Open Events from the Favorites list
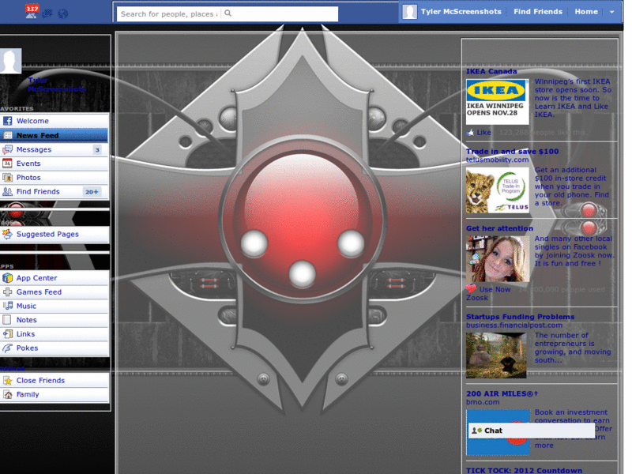Screen dimensions: 632x474 [x=30, y=164]
